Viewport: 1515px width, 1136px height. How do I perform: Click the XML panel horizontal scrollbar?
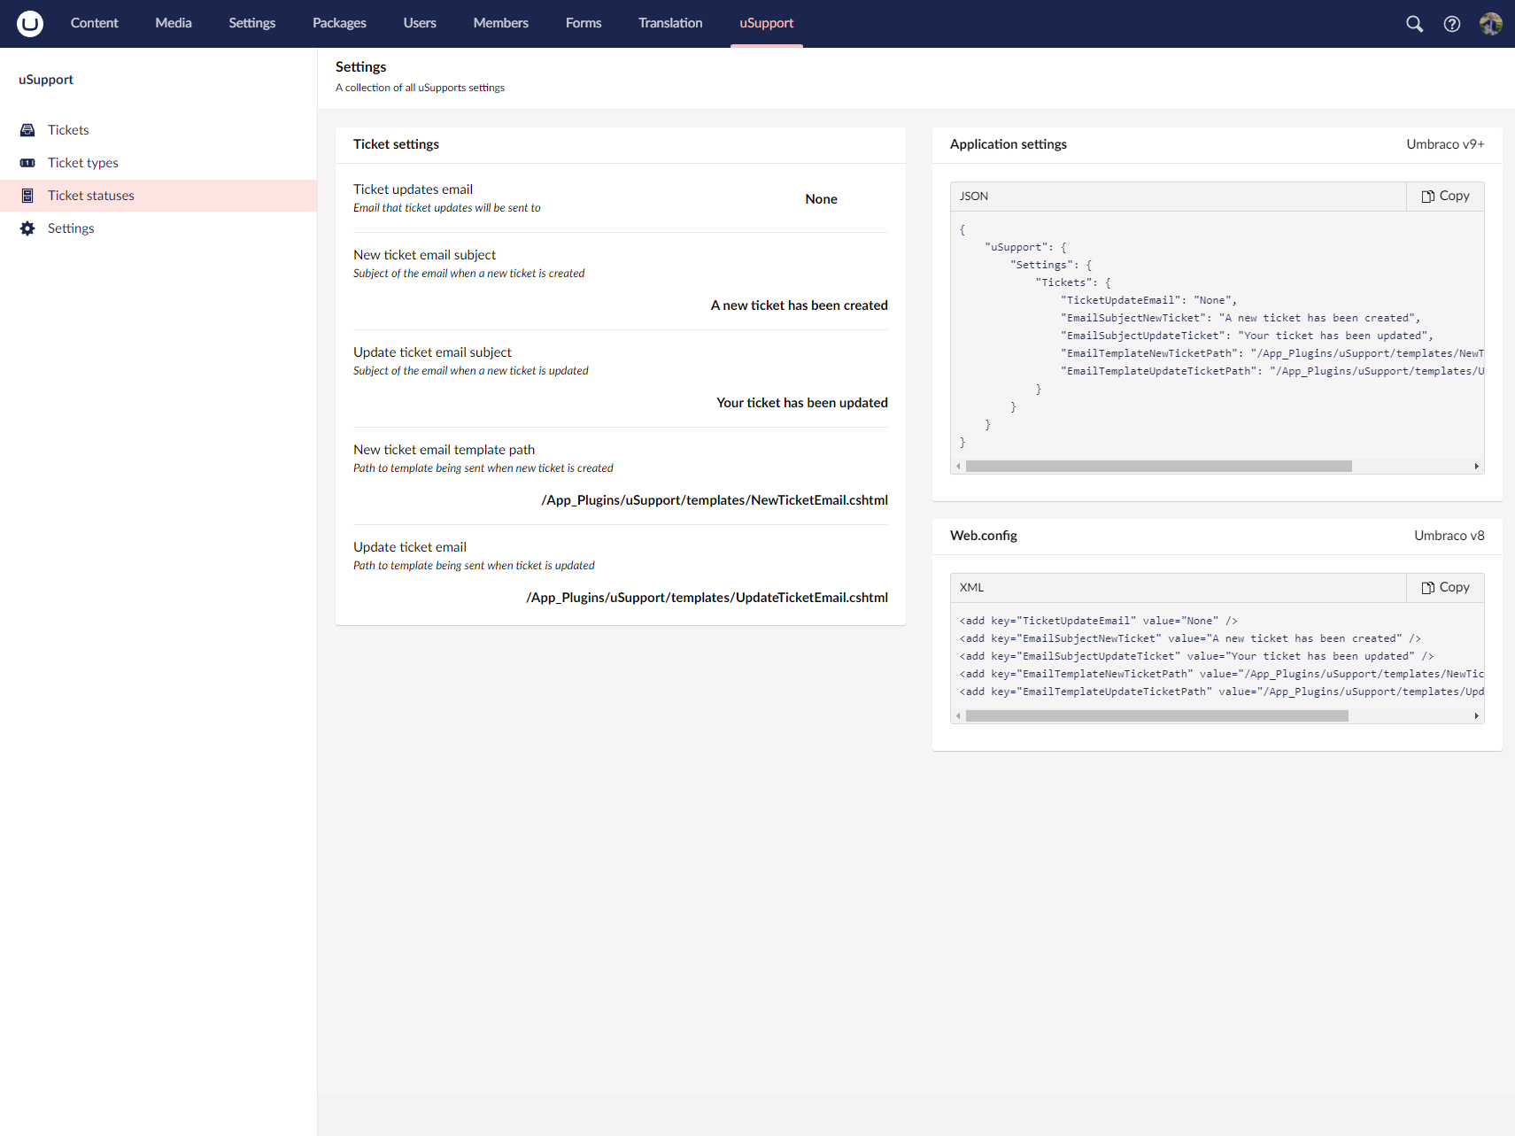pyautogui.click(x=1157, y=715)
